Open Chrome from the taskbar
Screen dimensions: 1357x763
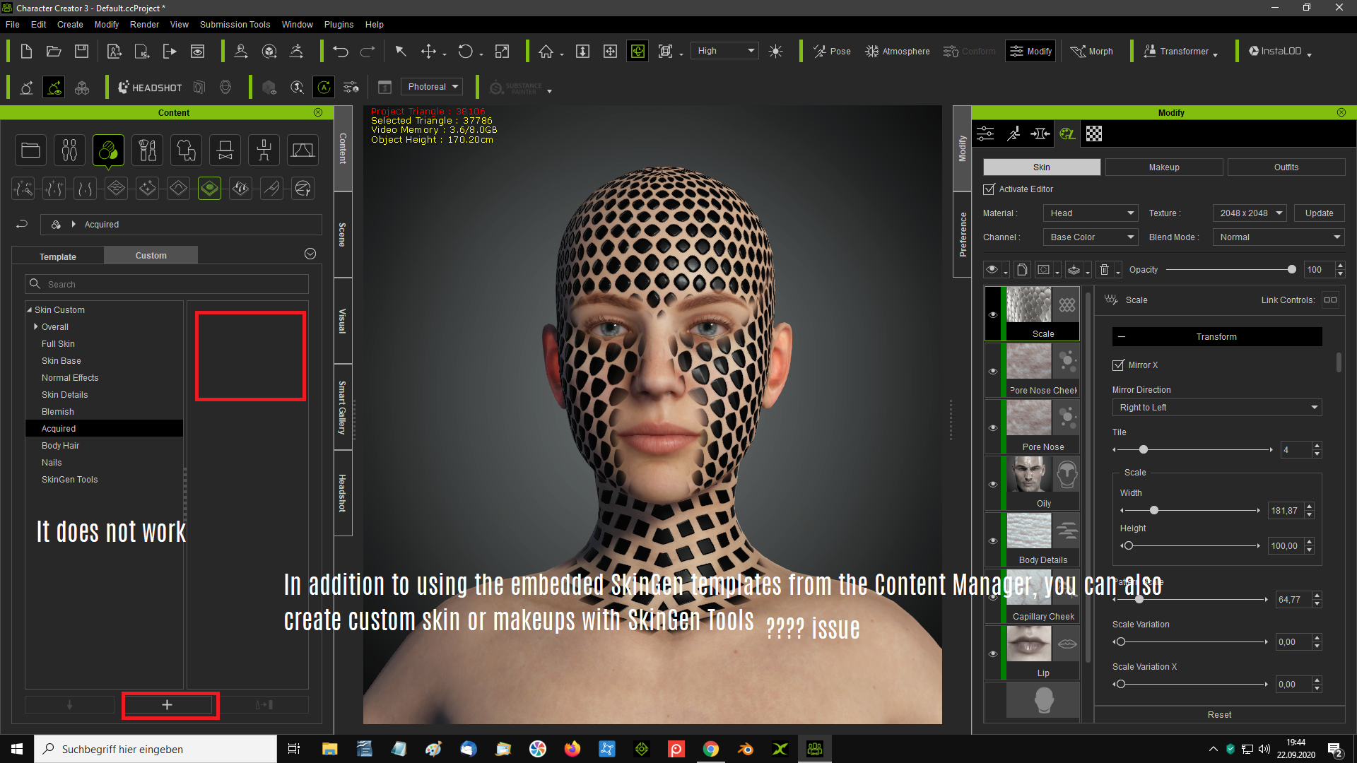point(711,749)
